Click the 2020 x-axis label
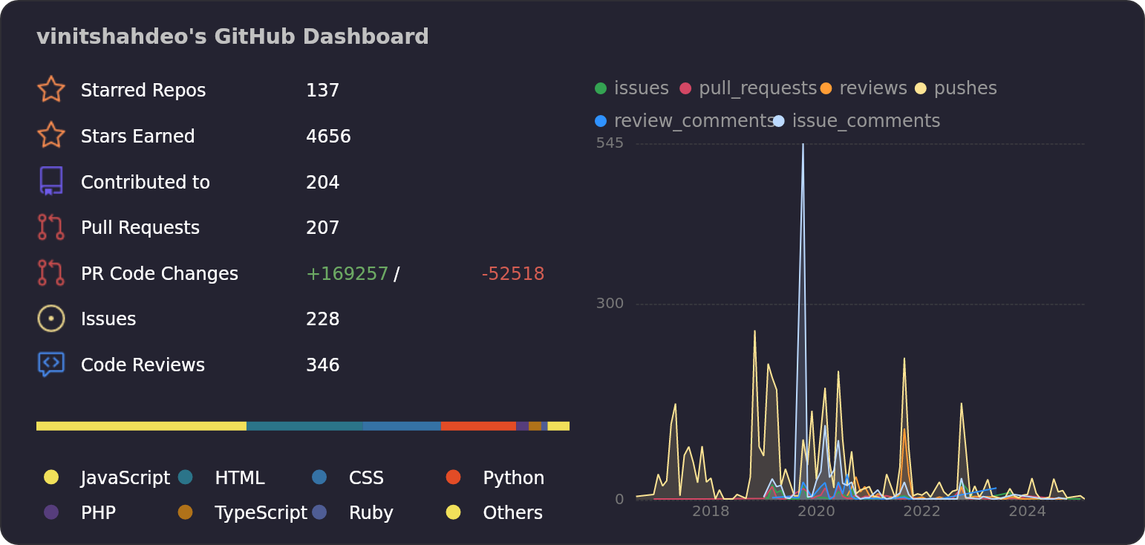 click(x=816, y=511)
